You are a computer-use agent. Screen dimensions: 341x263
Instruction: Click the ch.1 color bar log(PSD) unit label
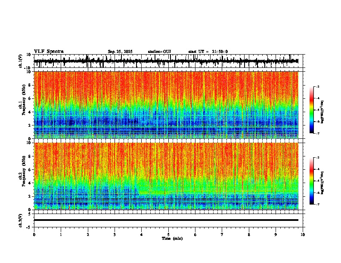pos(322,112)
